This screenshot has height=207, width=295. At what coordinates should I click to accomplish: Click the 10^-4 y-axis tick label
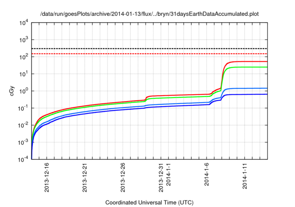[x=23, y=160]
